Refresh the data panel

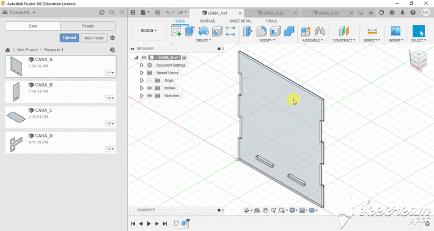(102, 12)
